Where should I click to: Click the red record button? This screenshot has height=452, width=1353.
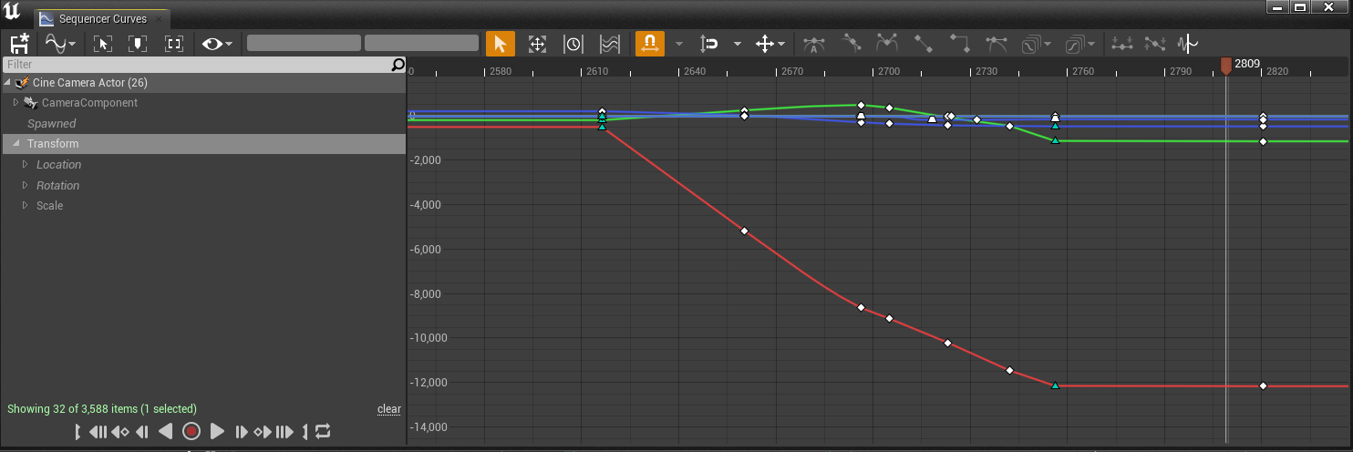coord(191,431)
